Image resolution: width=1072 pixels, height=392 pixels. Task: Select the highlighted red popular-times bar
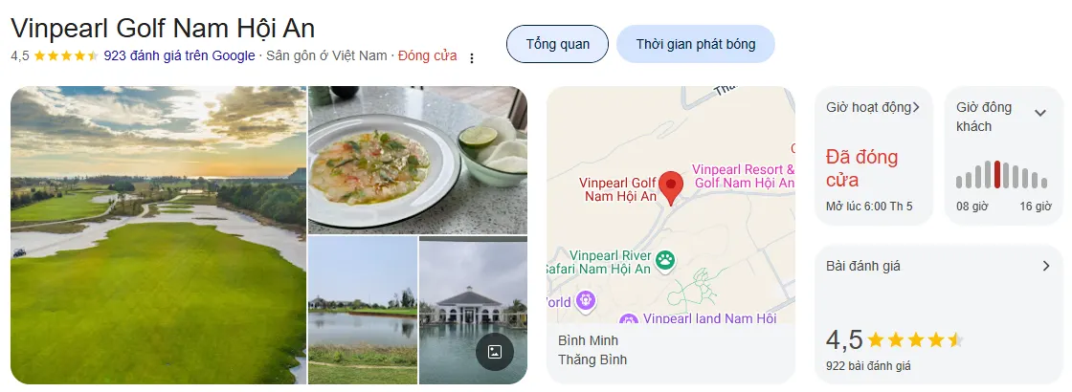[997, 174]
